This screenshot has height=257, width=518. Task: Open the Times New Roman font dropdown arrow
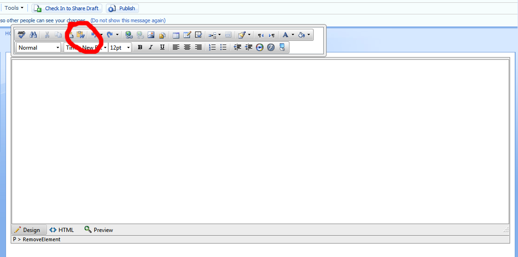[105, 47]
